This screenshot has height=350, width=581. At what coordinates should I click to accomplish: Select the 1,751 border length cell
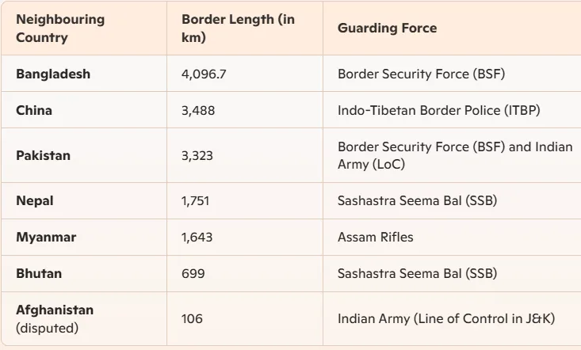pos(196,201)
